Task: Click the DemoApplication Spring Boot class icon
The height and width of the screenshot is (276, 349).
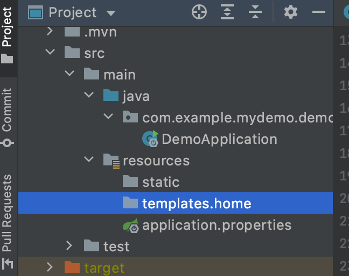Action: 150,139
